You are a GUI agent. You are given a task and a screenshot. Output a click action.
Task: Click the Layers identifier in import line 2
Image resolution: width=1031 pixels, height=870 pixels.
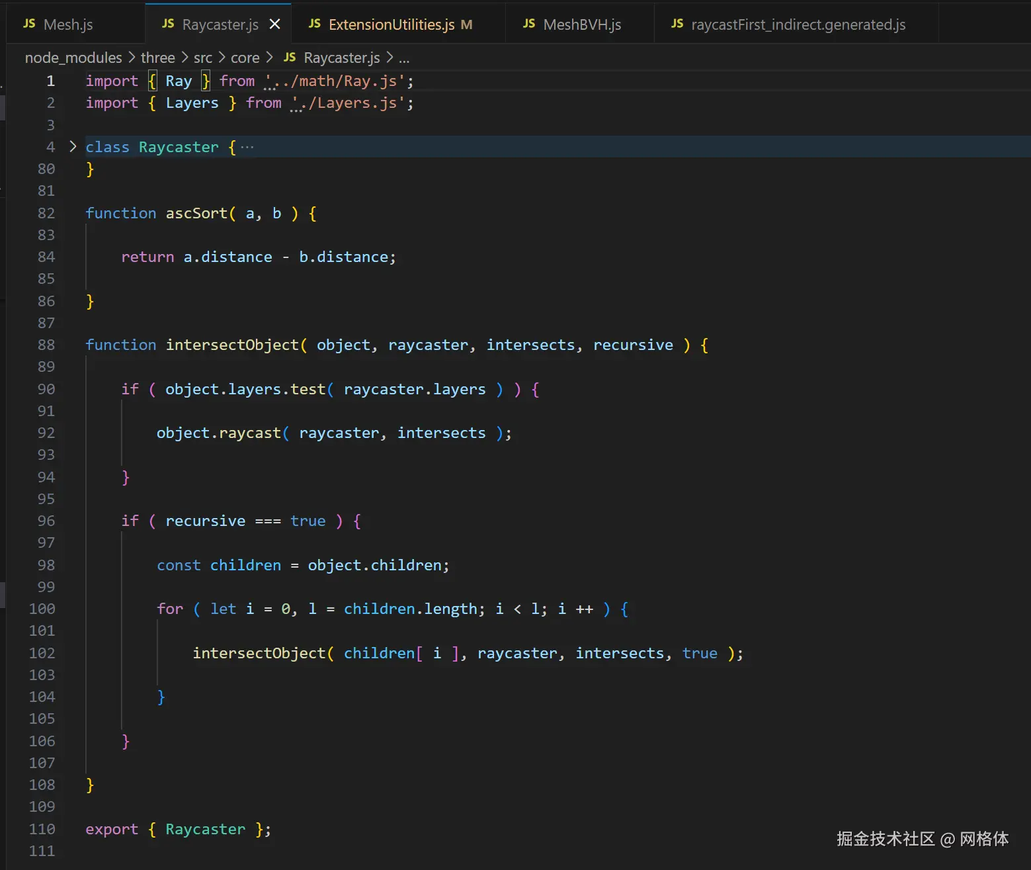pyautogui.click(x=192, y=103)
